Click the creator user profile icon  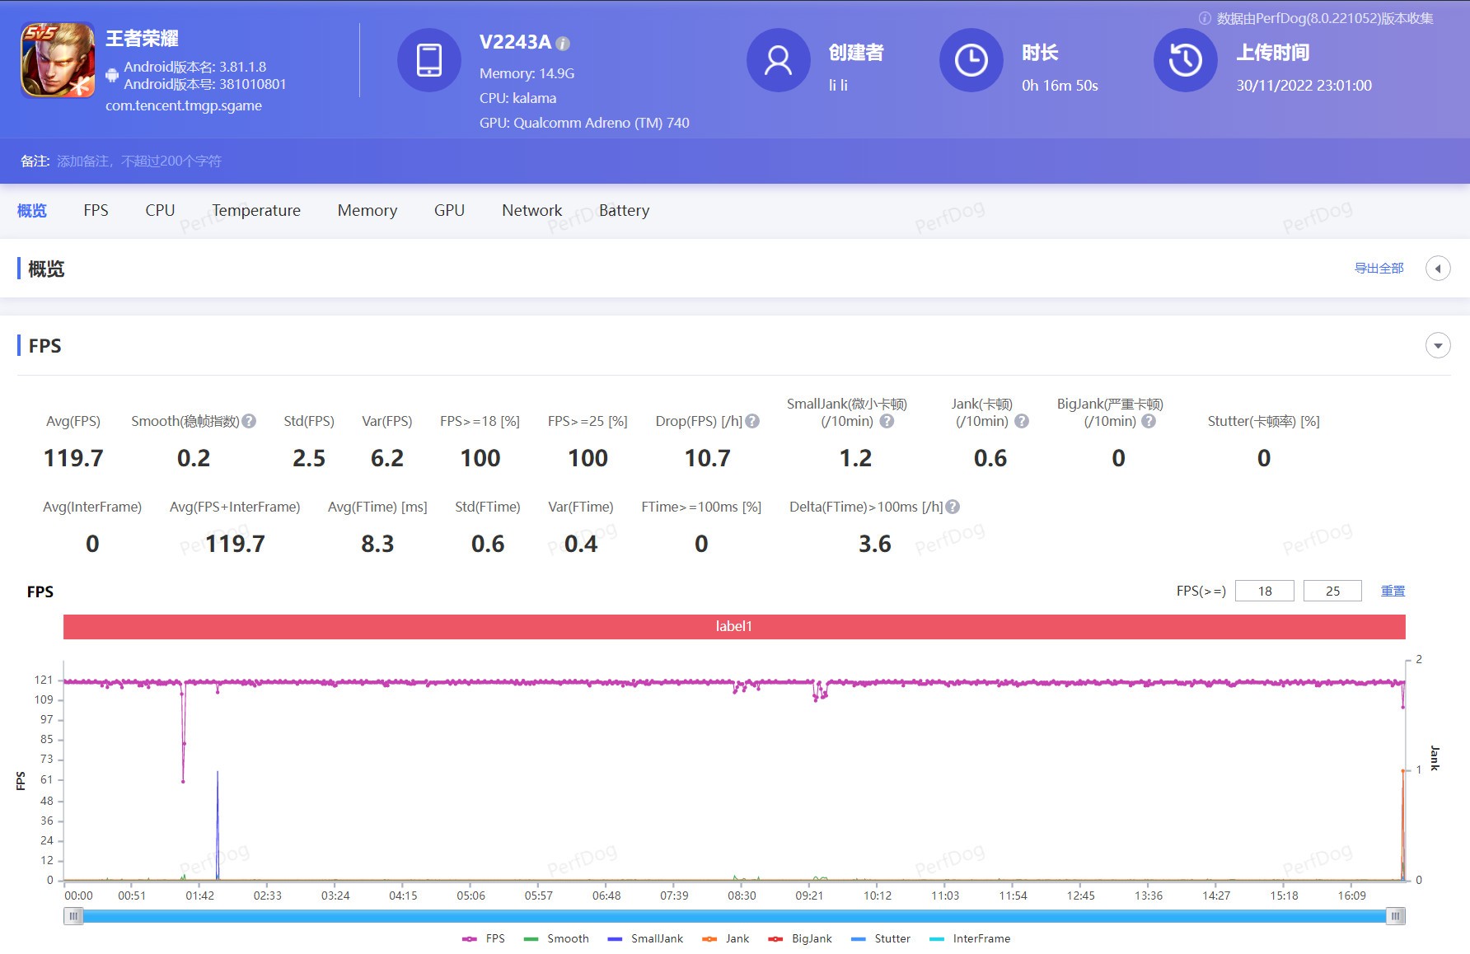[x=778, y=60]
